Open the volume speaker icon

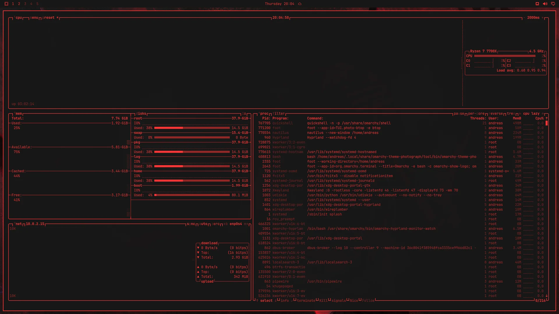click(x=545, y=4)
